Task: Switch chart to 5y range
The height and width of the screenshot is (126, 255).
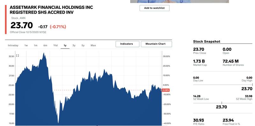Action: point(83,45)
